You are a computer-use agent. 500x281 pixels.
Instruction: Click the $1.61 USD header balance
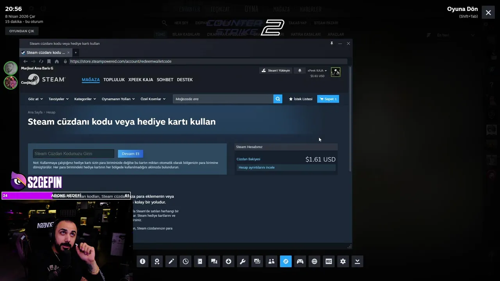click(317, 76)
